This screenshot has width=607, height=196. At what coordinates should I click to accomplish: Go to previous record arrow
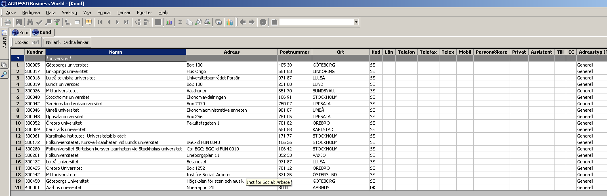click(x=109, y=22)
